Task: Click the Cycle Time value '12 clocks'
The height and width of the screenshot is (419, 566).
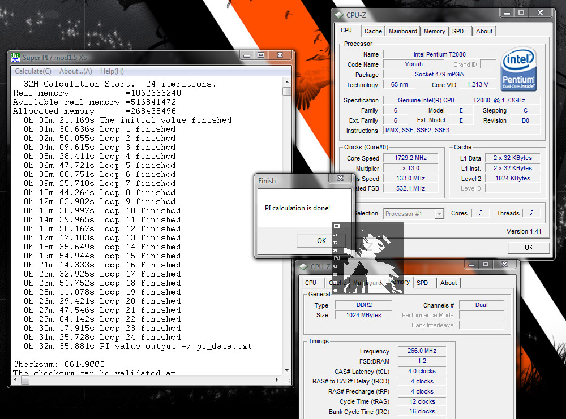Action: coord(422,401)
